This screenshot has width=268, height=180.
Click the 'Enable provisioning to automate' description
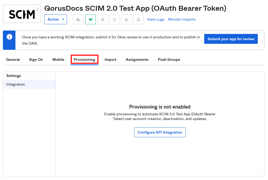point(160,116)
